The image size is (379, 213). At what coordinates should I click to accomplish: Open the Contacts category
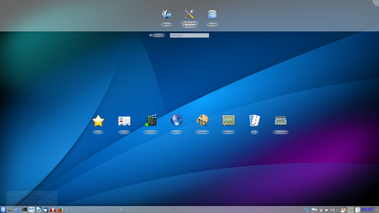[124, 124]
